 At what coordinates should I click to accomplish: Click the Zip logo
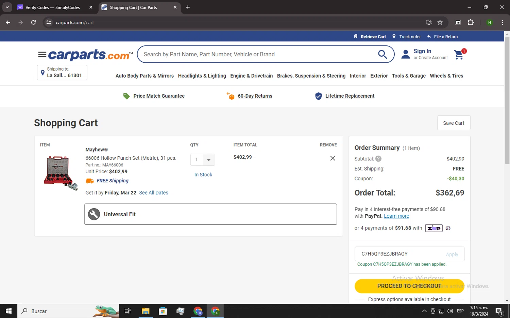click(434, 228)
